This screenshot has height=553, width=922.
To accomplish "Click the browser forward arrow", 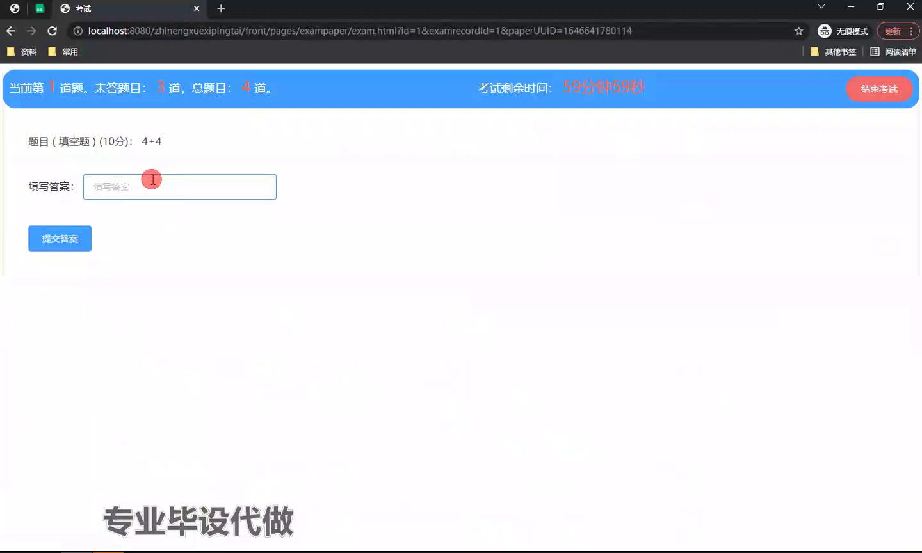I will (31, 31).
